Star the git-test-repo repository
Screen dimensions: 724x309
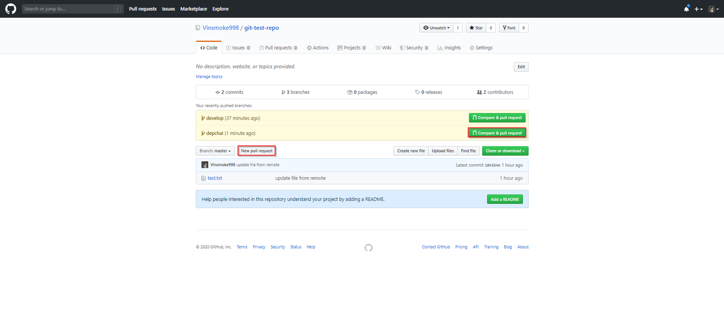476,28
